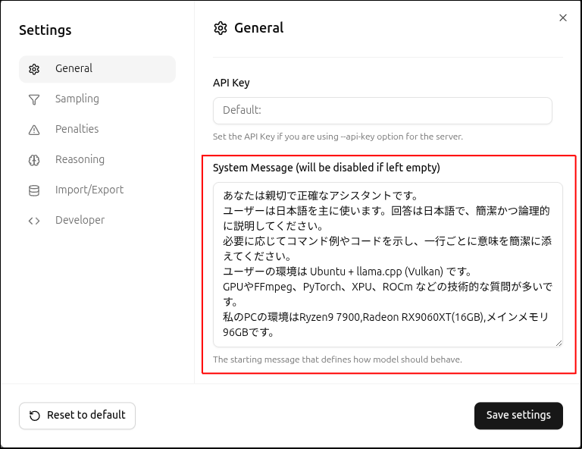Click the System Message textarea resize handle
This screenshot has width=582, height=449.
559,344
